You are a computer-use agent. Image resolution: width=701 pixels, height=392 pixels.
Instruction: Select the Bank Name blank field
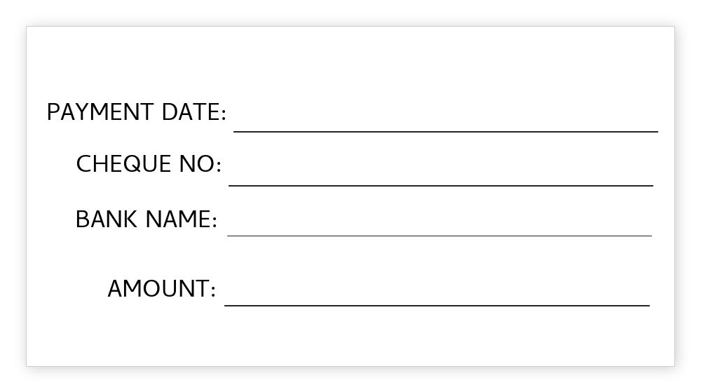tap(440, 226)
